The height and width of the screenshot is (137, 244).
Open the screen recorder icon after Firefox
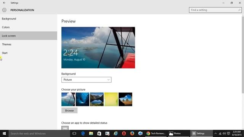coord(140,134)
